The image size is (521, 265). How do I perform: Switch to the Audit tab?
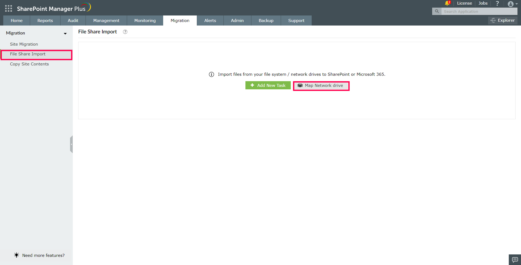(73, 20)
